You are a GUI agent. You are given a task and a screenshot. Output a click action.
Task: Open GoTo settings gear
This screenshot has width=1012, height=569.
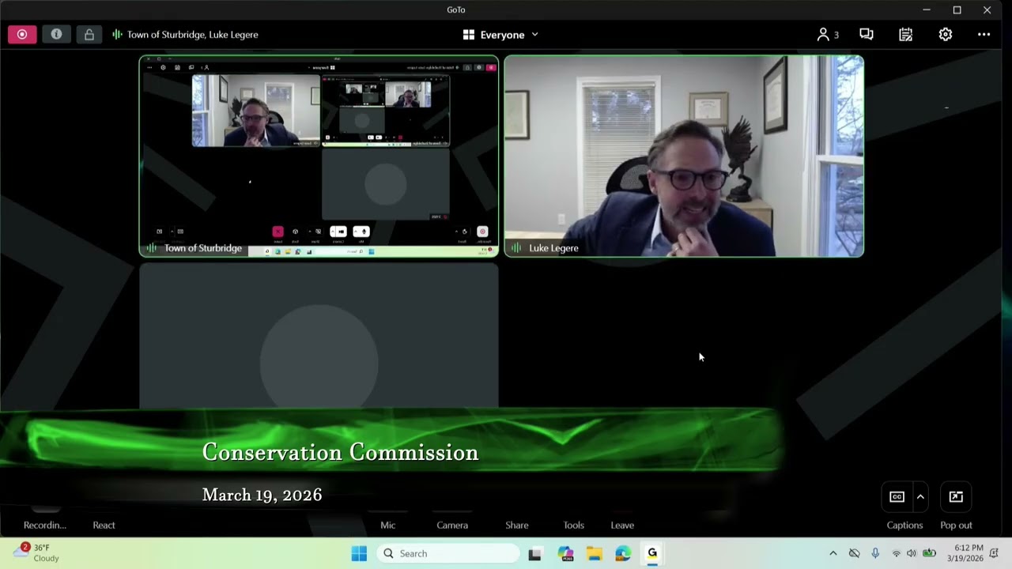(x=946, y=35)
